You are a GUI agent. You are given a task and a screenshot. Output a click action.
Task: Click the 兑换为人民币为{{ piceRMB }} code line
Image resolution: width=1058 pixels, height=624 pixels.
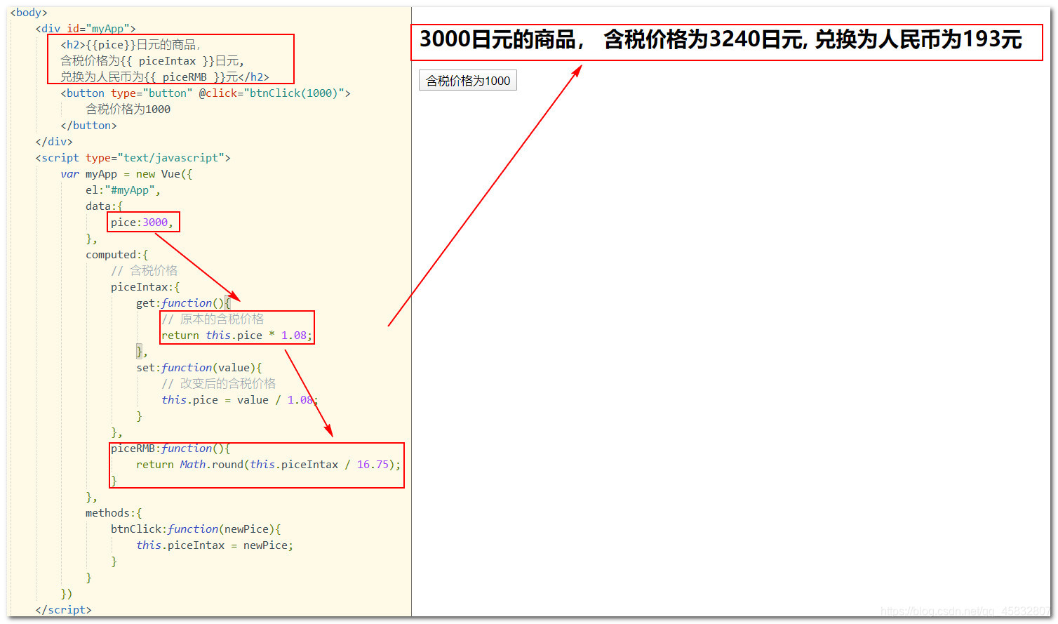(165, 77)
